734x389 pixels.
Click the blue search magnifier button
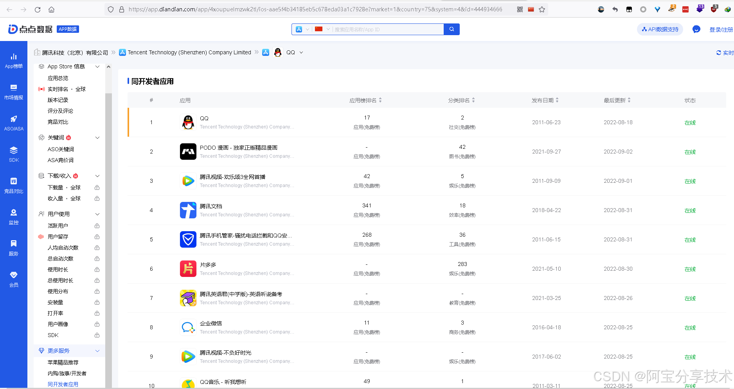[452, 29]
